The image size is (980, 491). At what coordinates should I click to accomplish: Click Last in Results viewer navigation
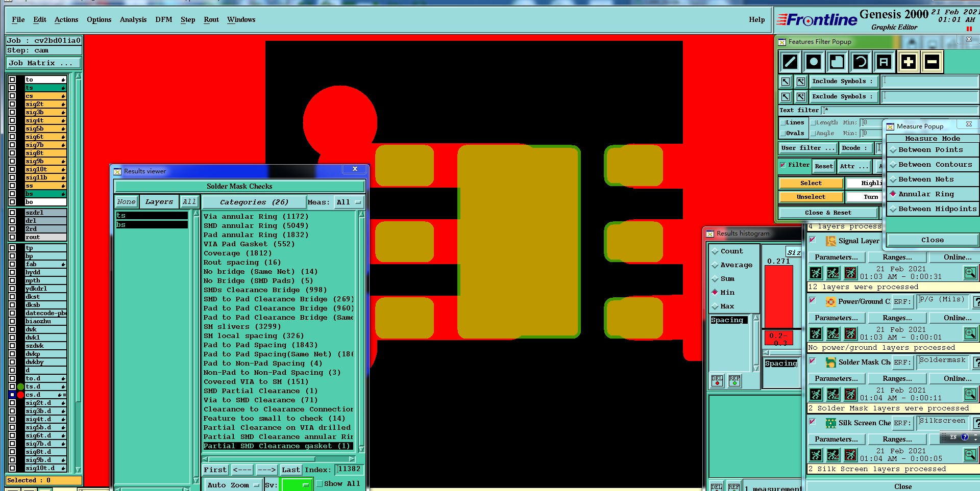291,470
